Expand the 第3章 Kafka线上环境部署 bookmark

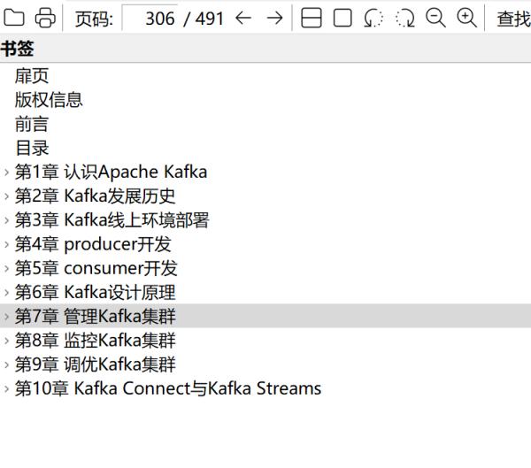pos(6,220)
